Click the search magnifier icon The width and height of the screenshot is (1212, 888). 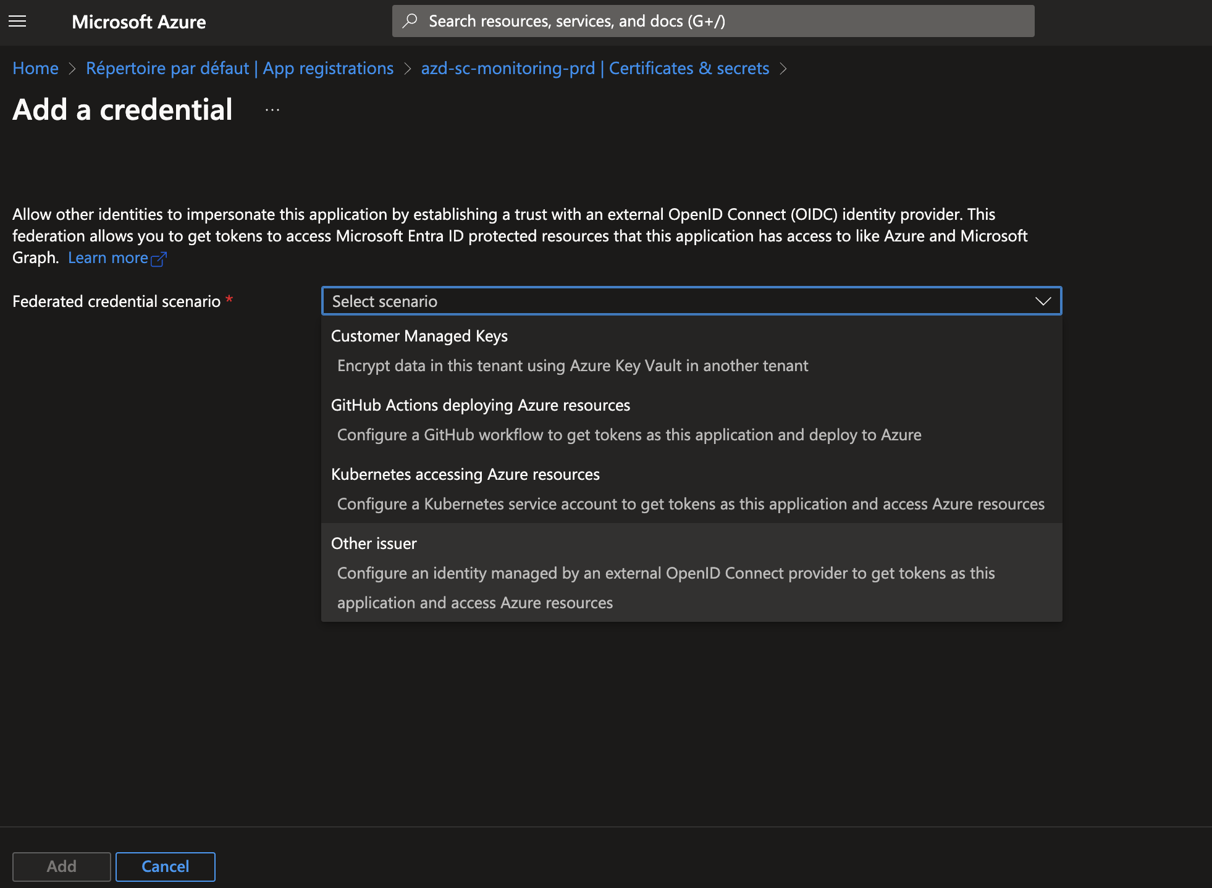pyautogui.click(x=410, y=21)
